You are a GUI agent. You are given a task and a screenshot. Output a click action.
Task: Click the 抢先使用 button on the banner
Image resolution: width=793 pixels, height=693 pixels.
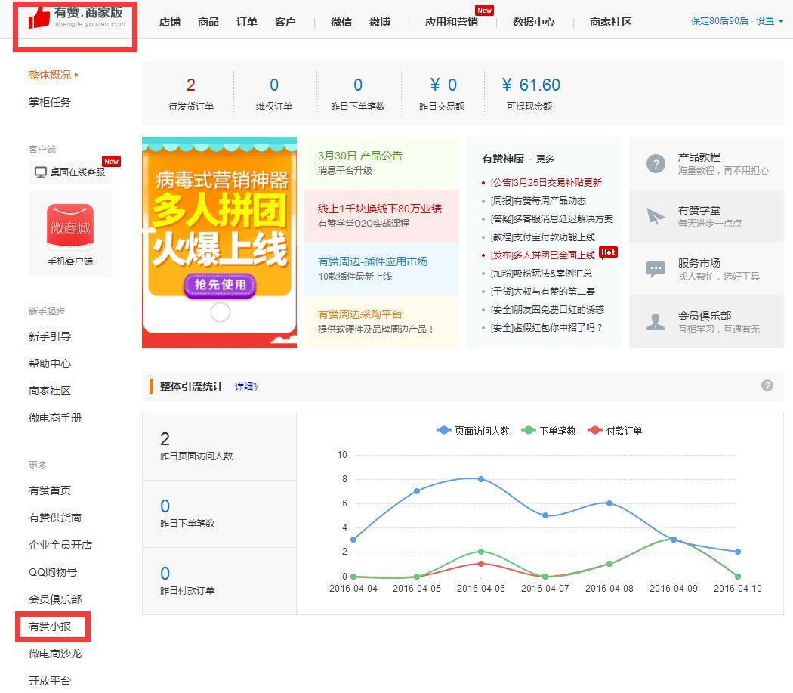point(220,285)
